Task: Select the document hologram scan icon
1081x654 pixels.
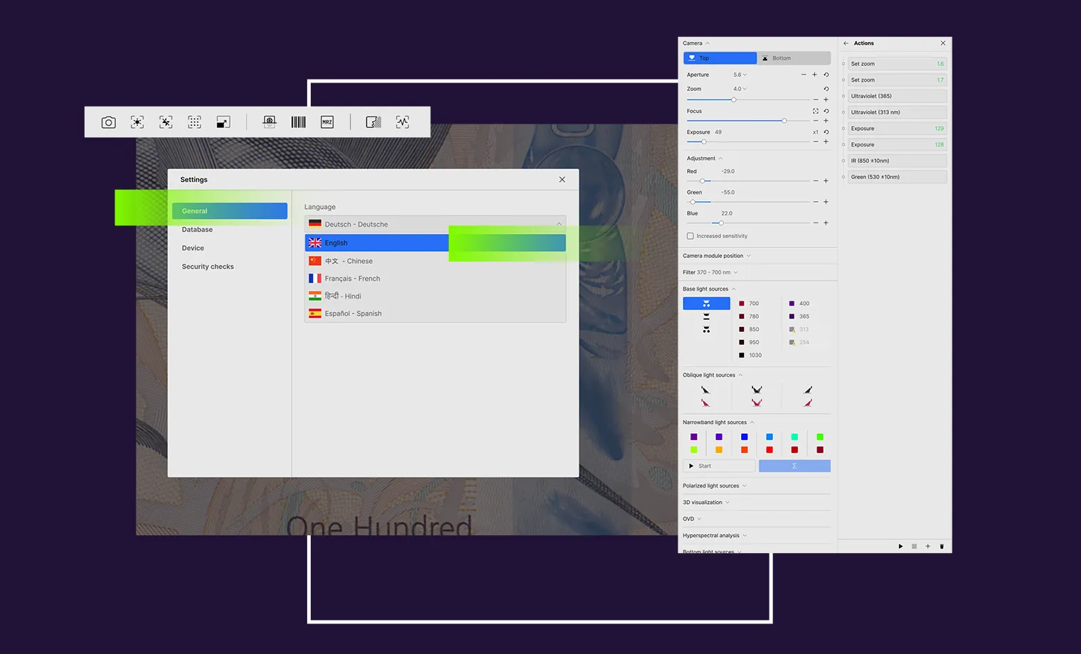Action: [x=269, y=122]
